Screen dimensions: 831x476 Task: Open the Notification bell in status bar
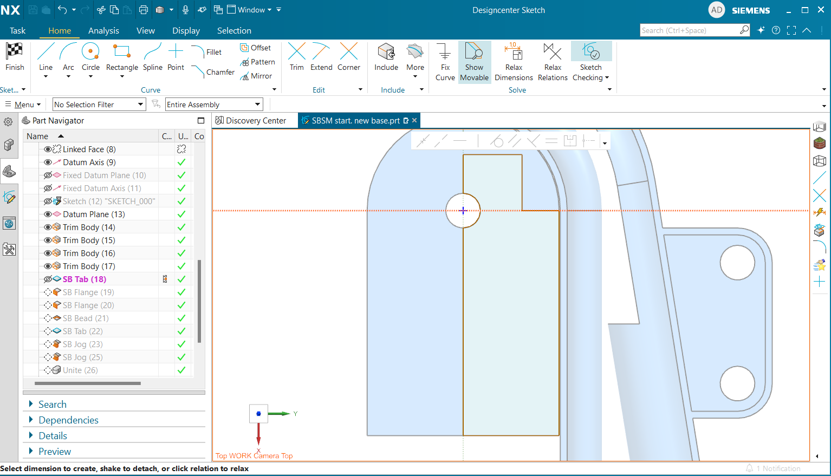tap(750, 468)
